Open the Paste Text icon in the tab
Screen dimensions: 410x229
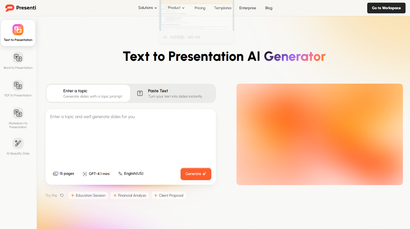tap(140, 93)
